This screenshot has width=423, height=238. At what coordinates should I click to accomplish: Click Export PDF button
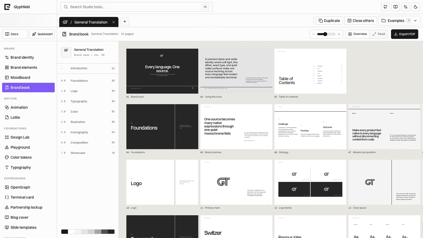point(404,34)
